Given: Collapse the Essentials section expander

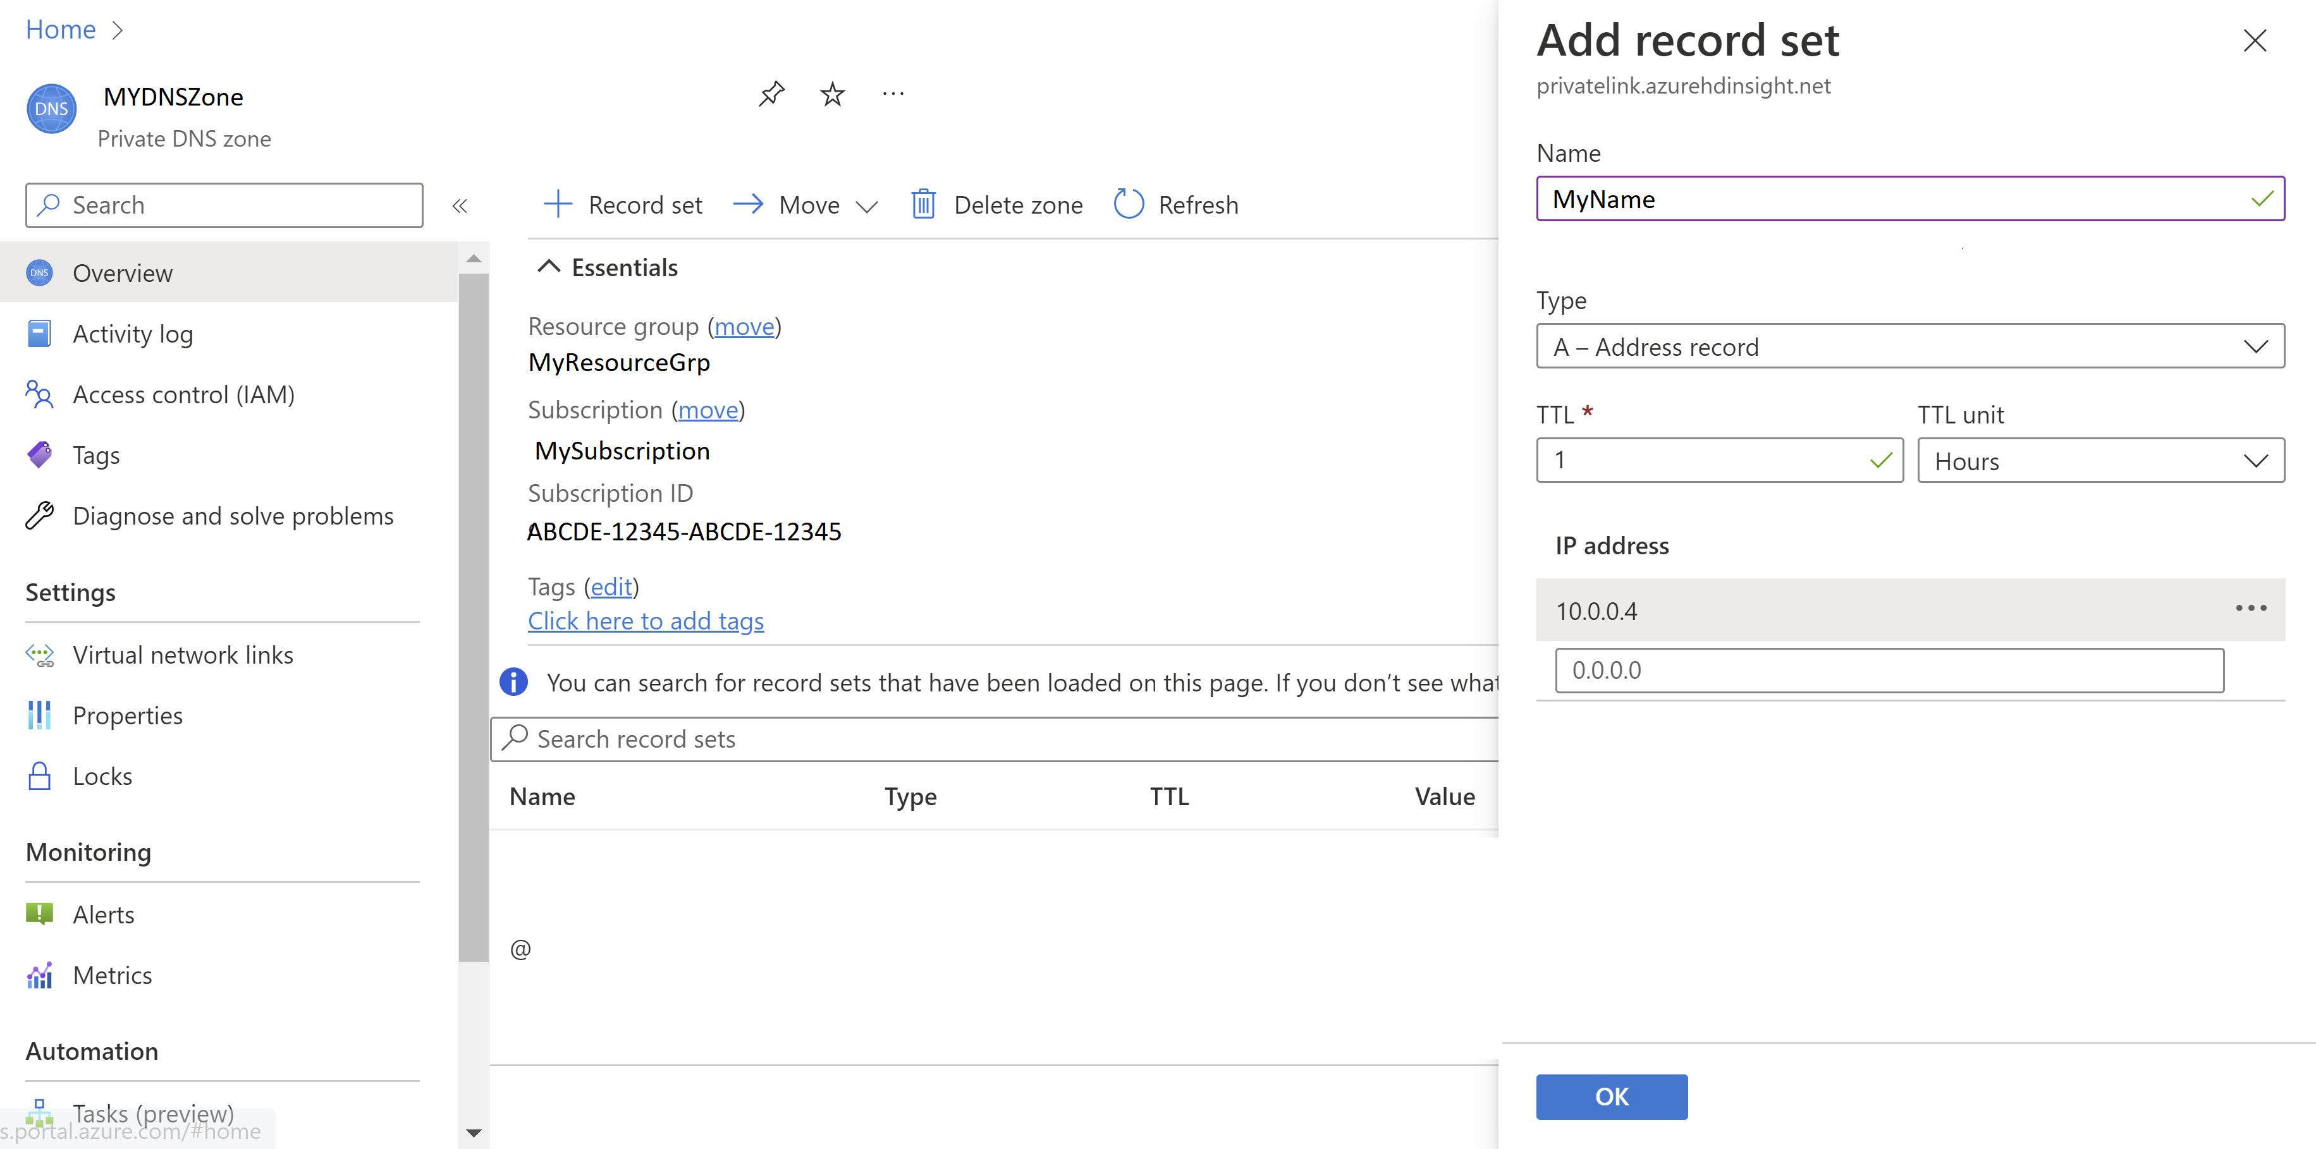Looking at the screenshot, I should [x=548, y=266].
